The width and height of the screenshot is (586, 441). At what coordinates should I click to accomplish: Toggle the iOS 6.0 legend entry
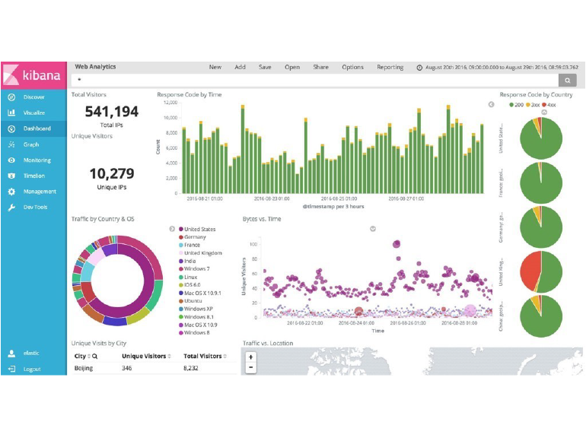189,285
